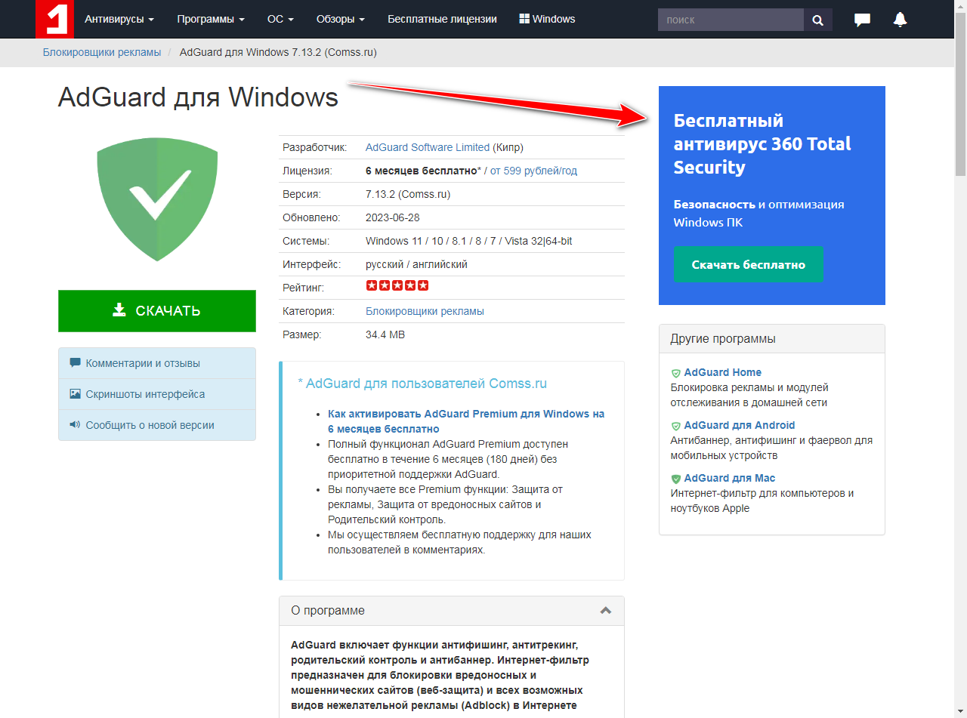Screen dimensions: 967x718
Task: Click the AdGuard для Mac shield icon
Action: point(676,479)
